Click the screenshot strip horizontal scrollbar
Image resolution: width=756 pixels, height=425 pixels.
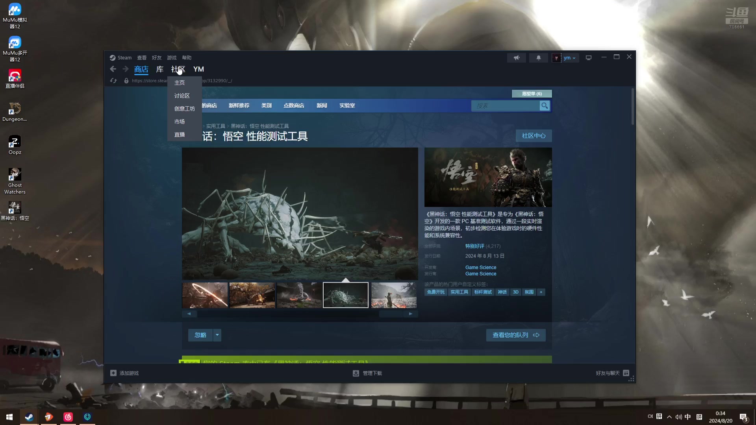click(300, 314)
